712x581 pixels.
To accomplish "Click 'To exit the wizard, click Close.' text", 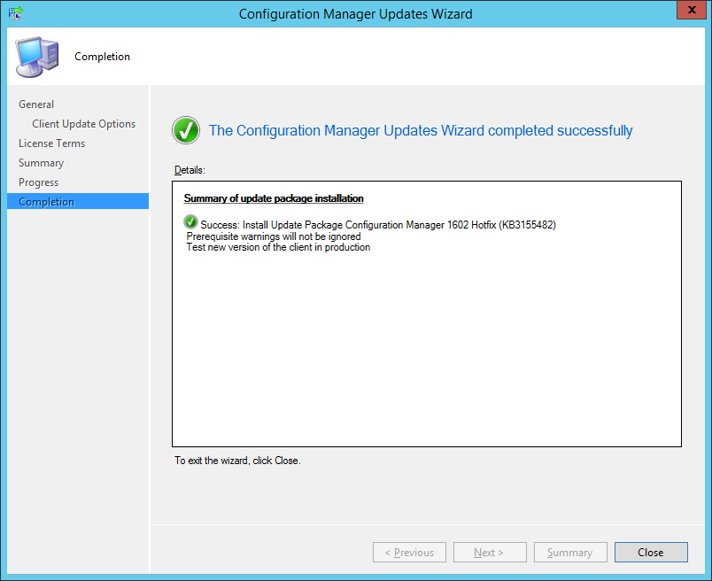I will [x=237, y=461].
